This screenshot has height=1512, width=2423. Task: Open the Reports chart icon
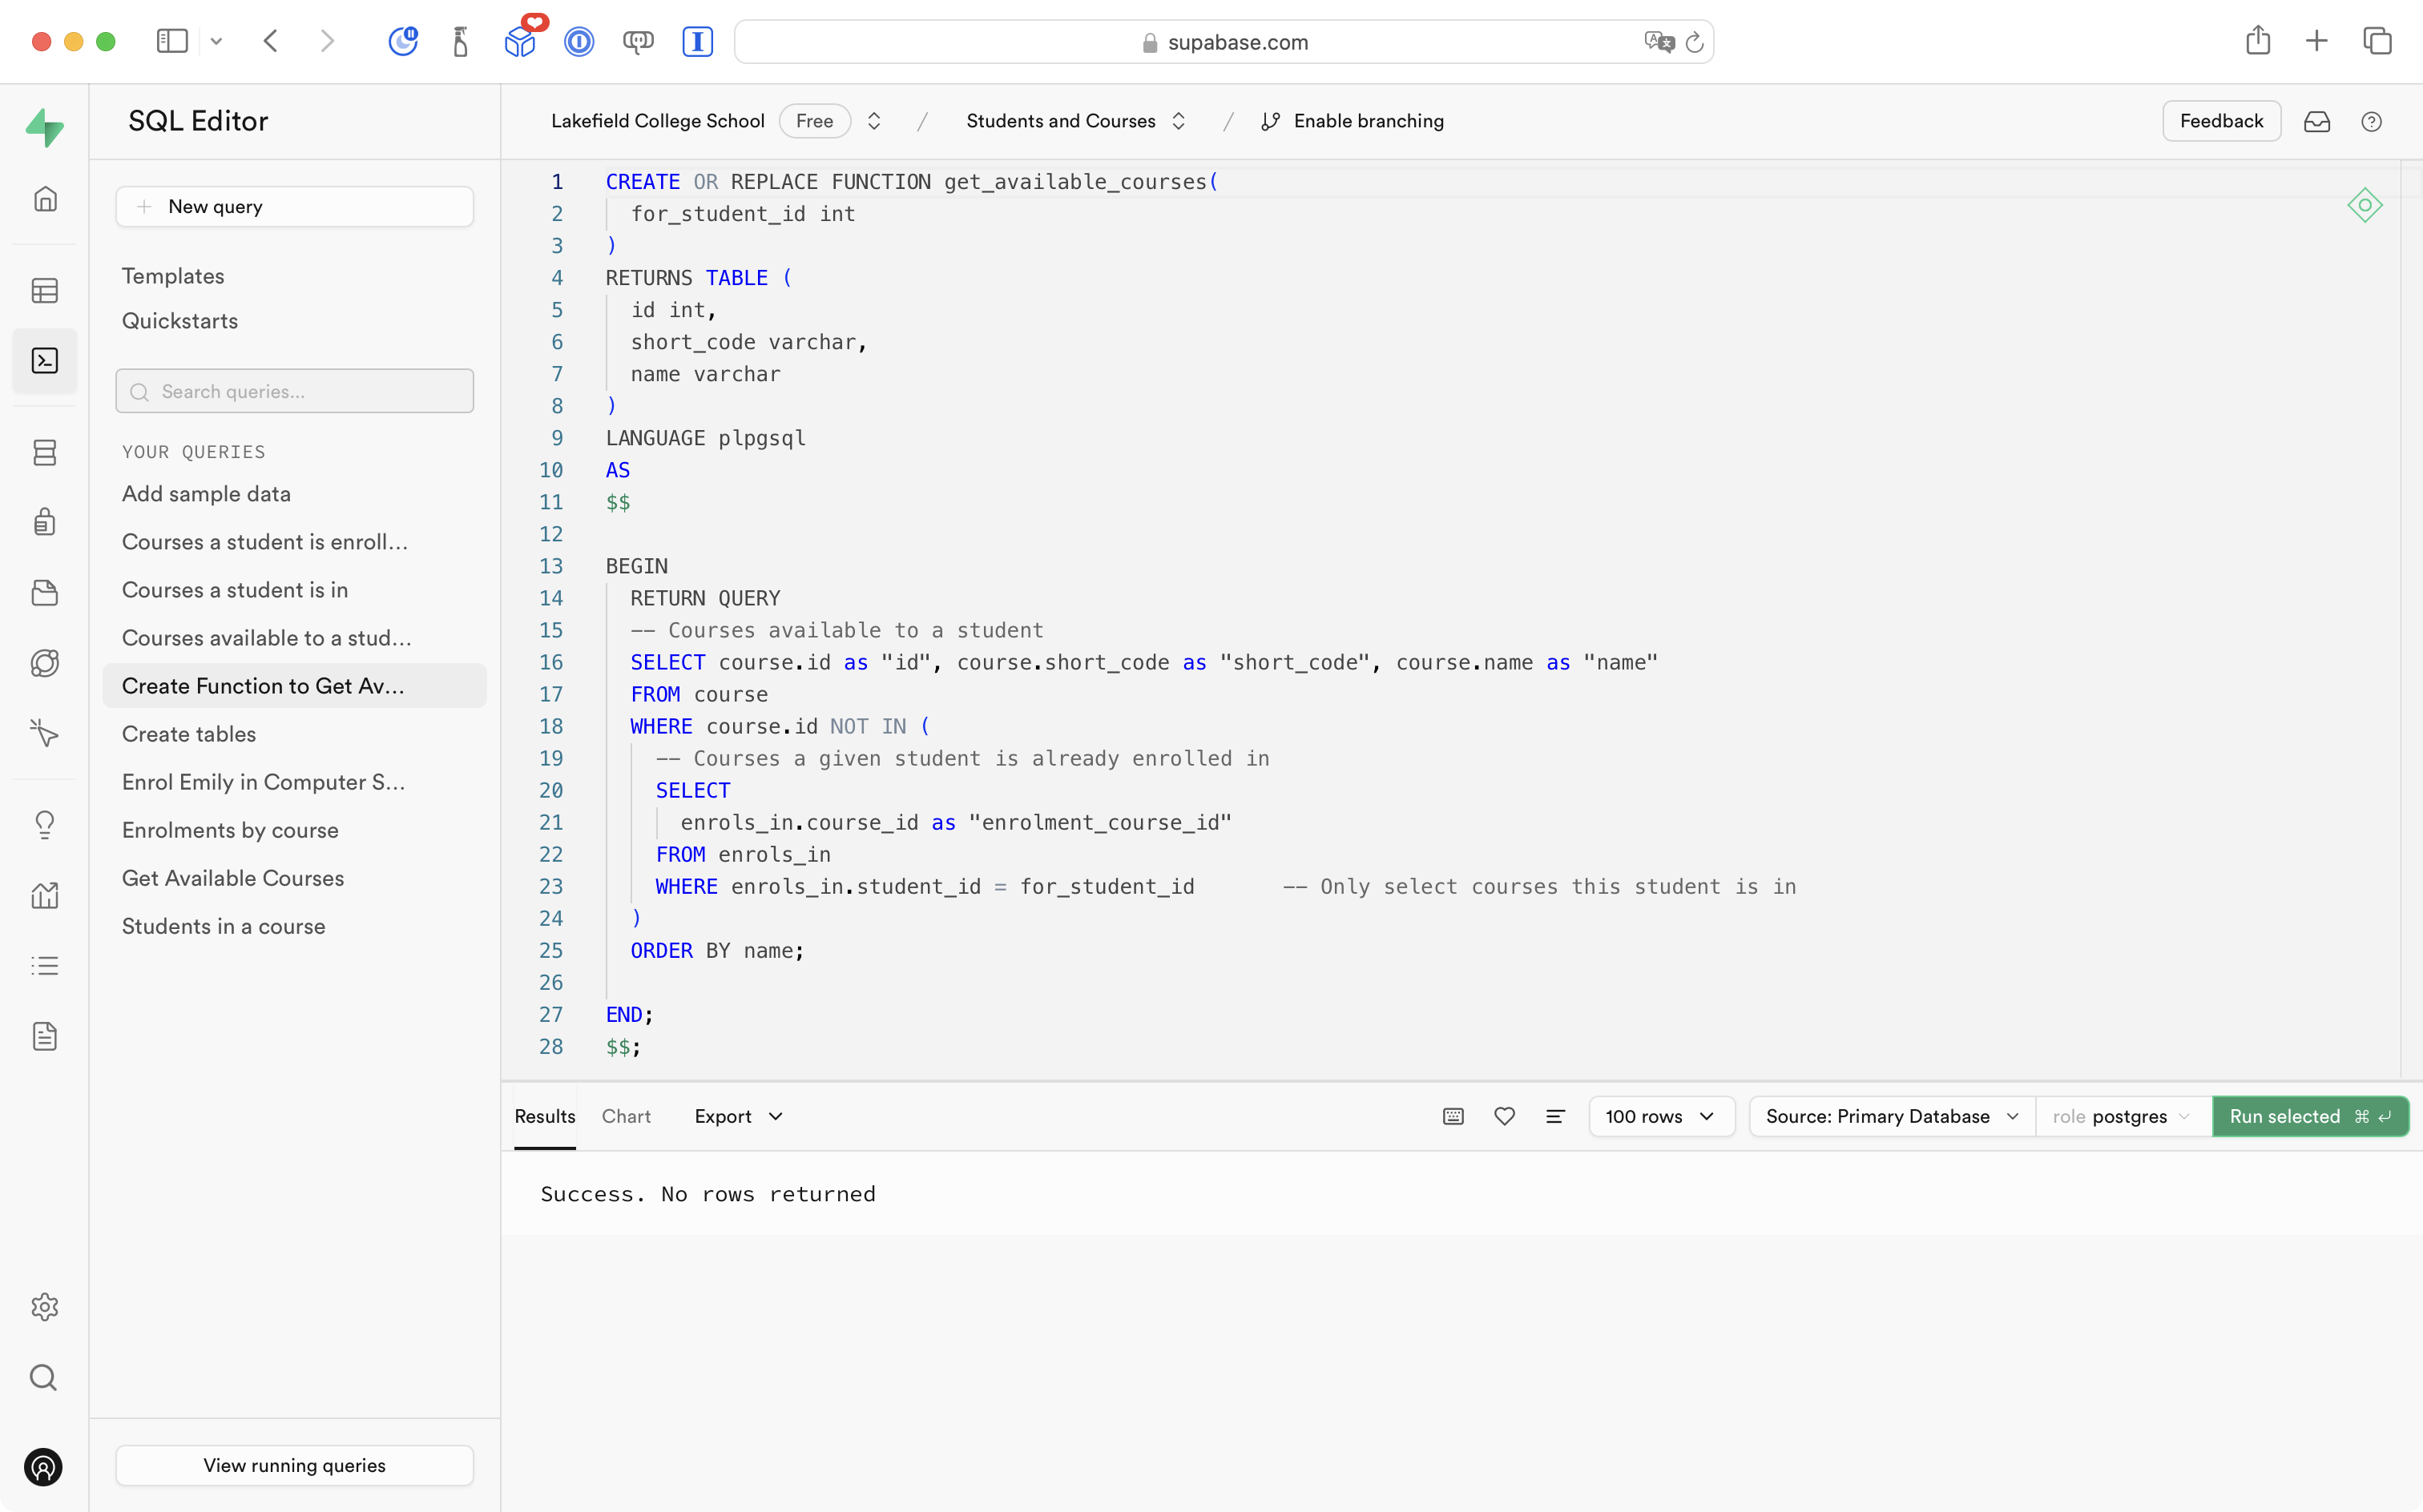(x=45, y=895)
